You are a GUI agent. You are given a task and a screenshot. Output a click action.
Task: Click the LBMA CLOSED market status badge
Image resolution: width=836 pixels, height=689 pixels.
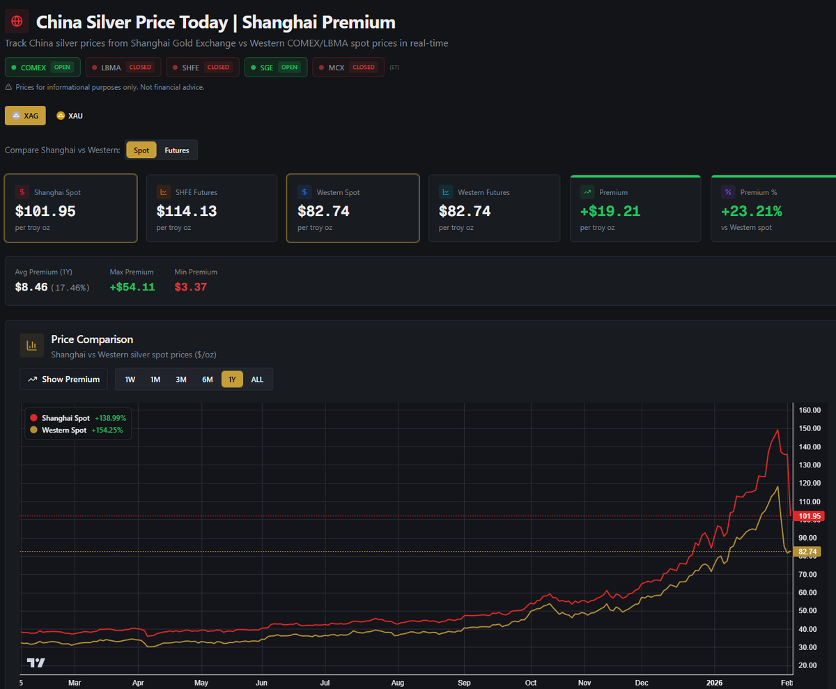click(123, 68)
